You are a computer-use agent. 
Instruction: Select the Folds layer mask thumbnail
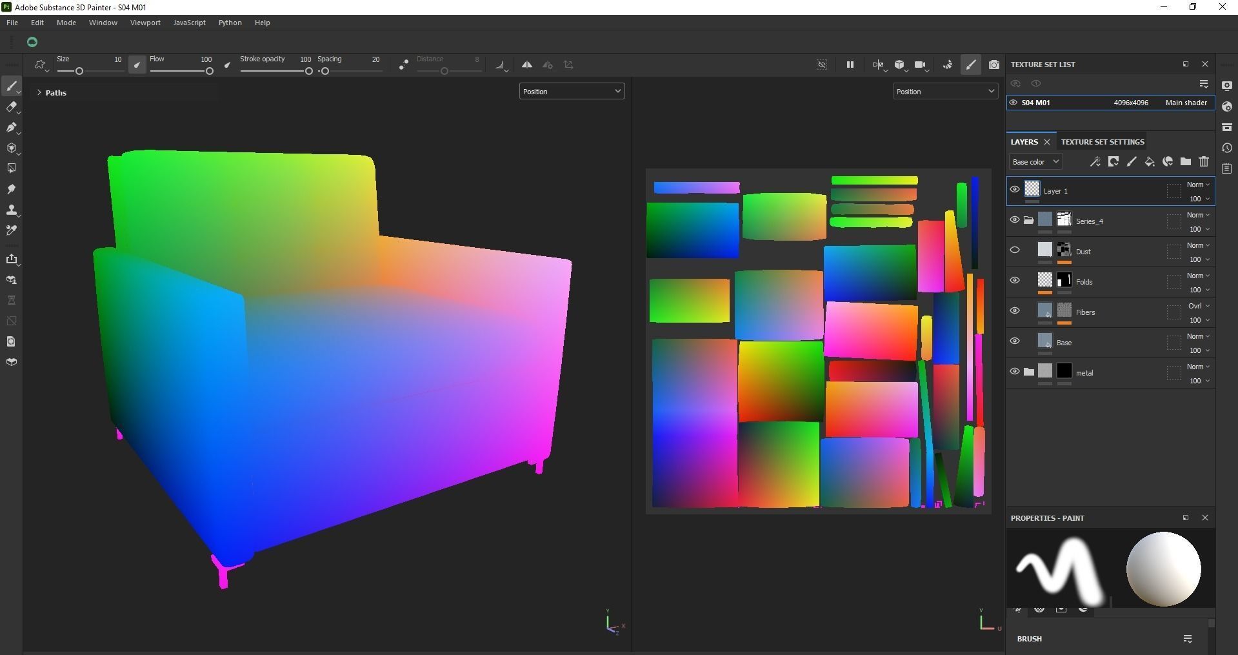pos(1064,281)
